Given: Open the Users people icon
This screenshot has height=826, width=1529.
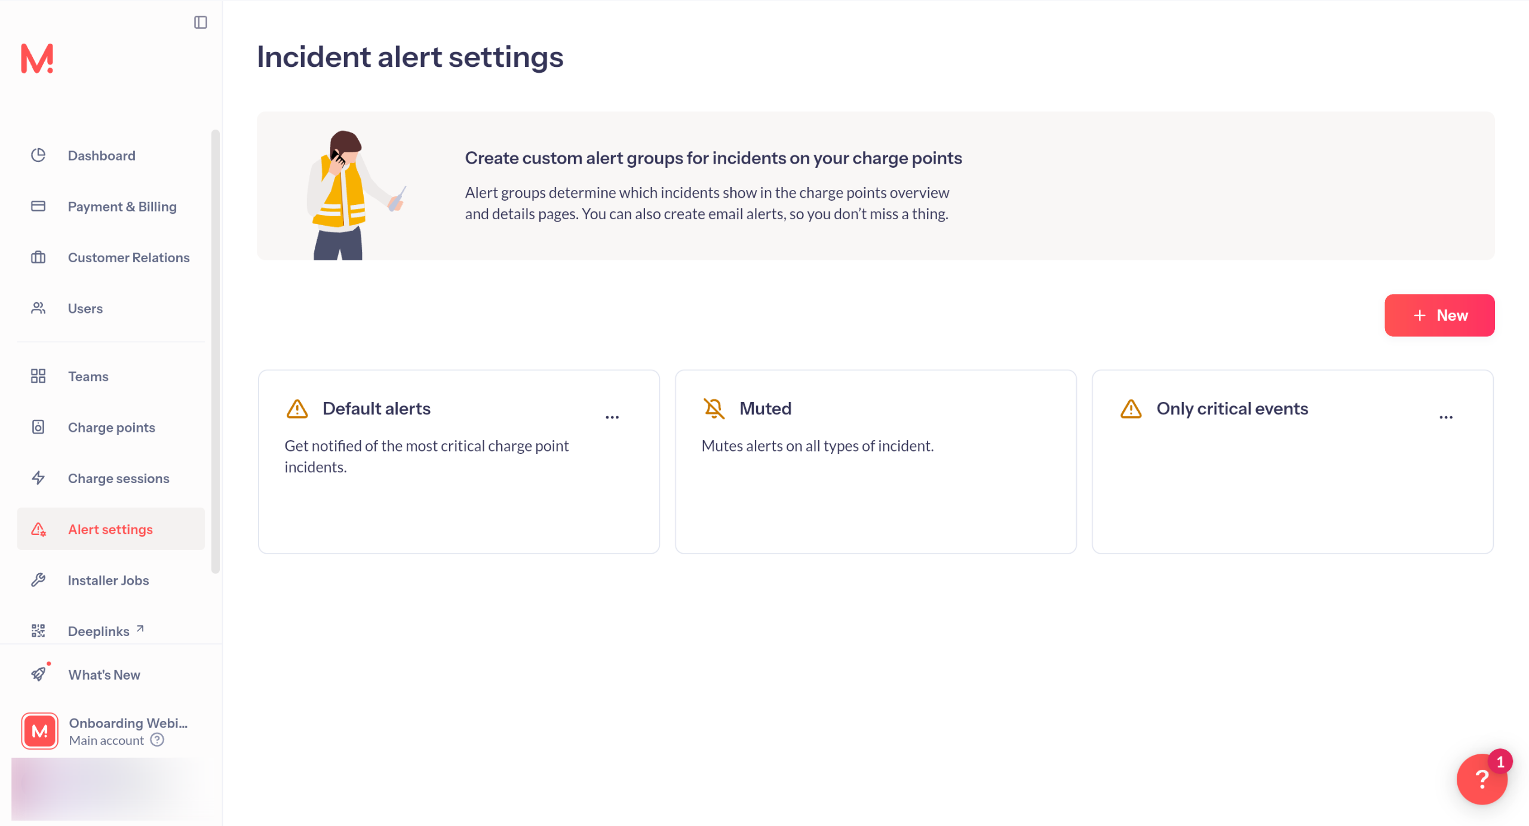Looking at the screenshot, I should (x=38, y=308).
